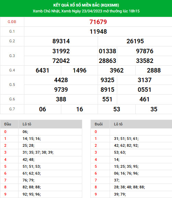Image resolution: width=172 pixels, height=198 pixels.
Task: Click the special prize number 71679
Action: (x=98, y=22)
